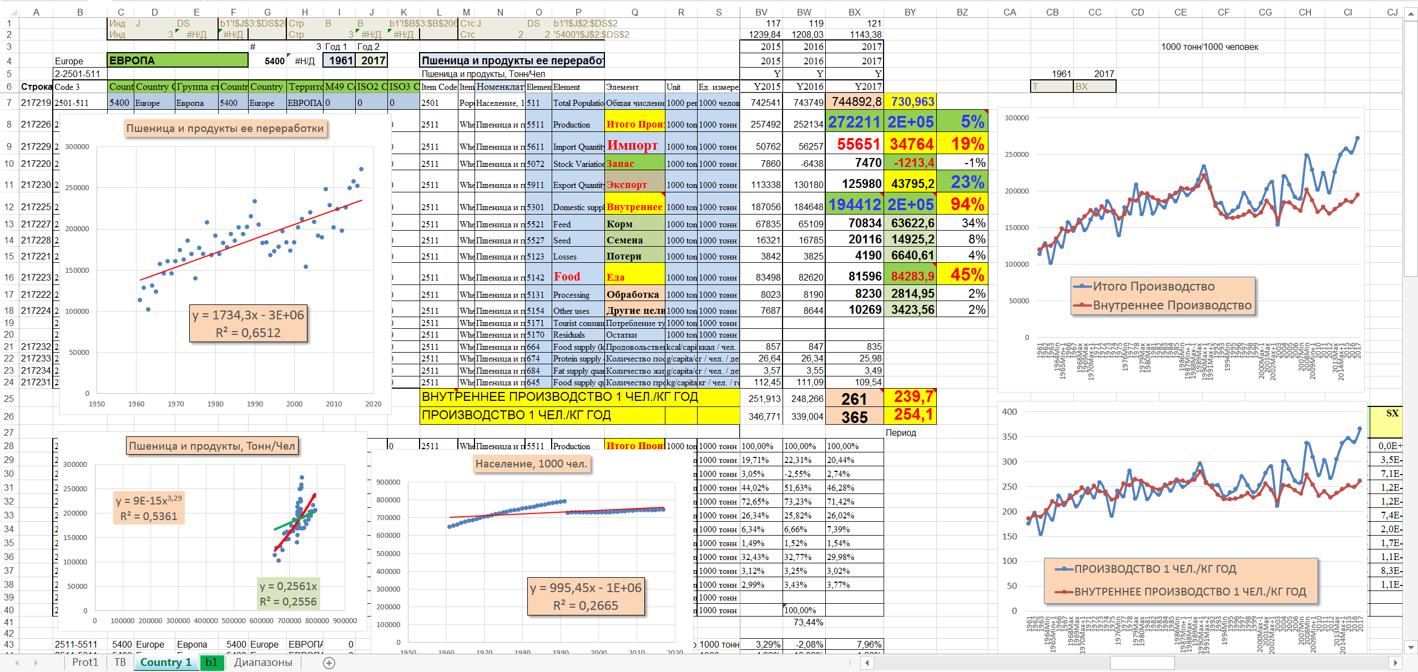
Task: Click legend entry Итого Производство
Action: pos(1153,287)
